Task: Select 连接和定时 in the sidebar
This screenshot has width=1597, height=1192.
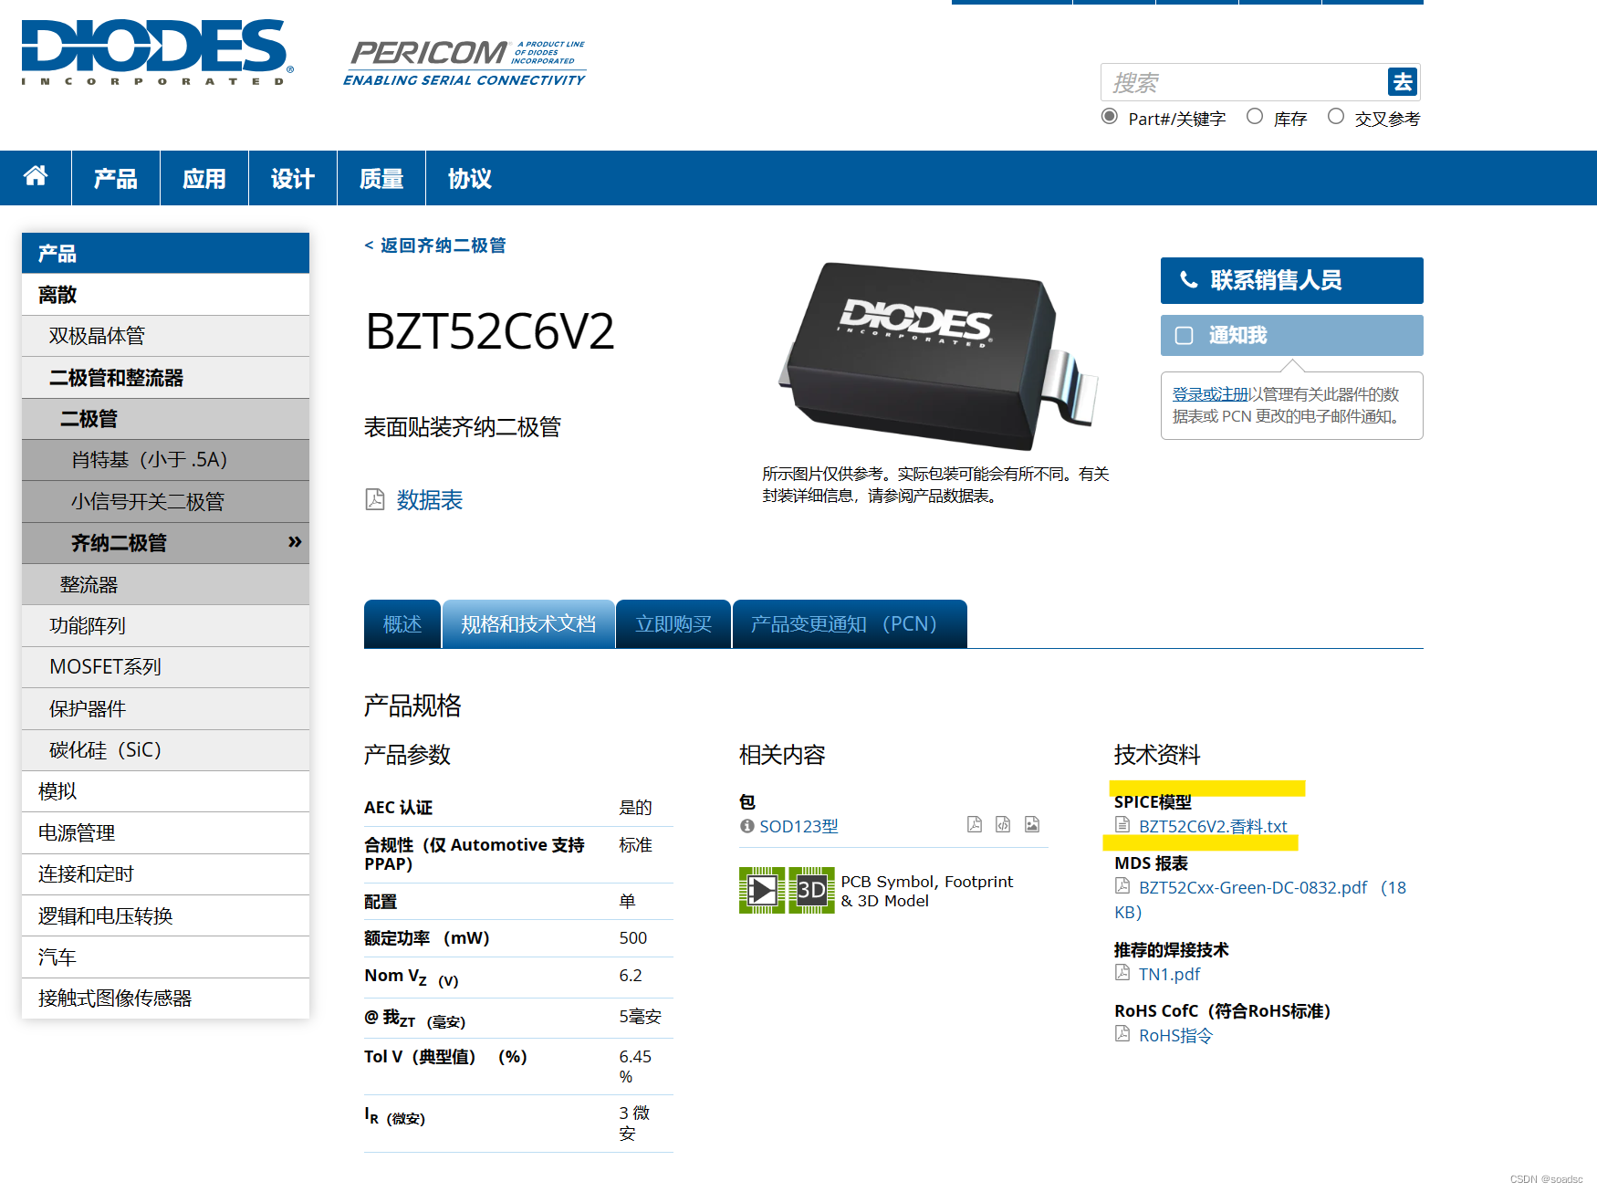Action: pos(165,874)
